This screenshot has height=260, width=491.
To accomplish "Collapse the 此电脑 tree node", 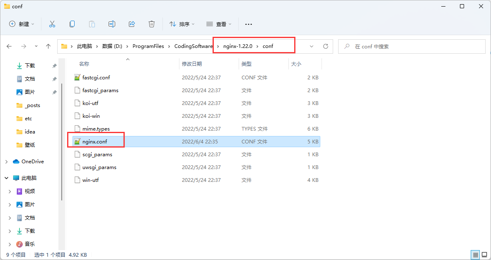I will click(x=7, y=178).
